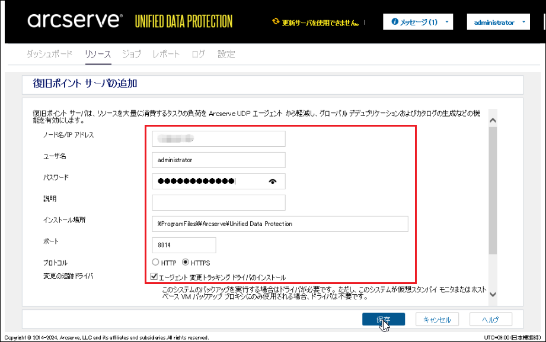Click the info icon in the メッセージ button
546x342 pixels.
[x=394, y=21]
